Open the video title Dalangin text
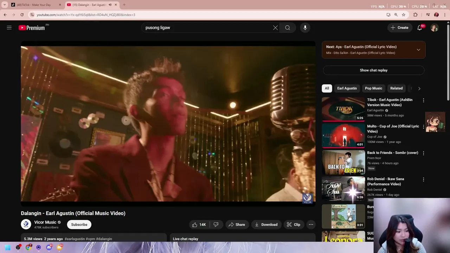 [73, 213]
